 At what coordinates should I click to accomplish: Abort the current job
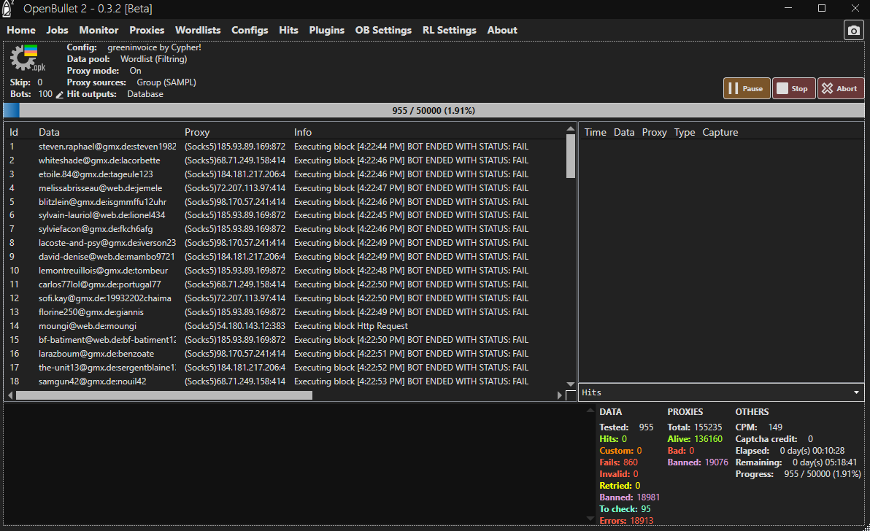[840, 88]
